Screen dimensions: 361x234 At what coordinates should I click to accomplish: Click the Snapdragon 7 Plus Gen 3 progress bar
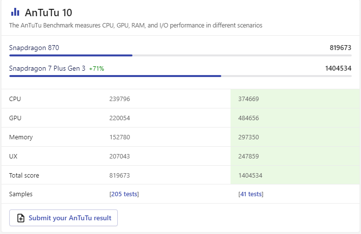(180, 76)
